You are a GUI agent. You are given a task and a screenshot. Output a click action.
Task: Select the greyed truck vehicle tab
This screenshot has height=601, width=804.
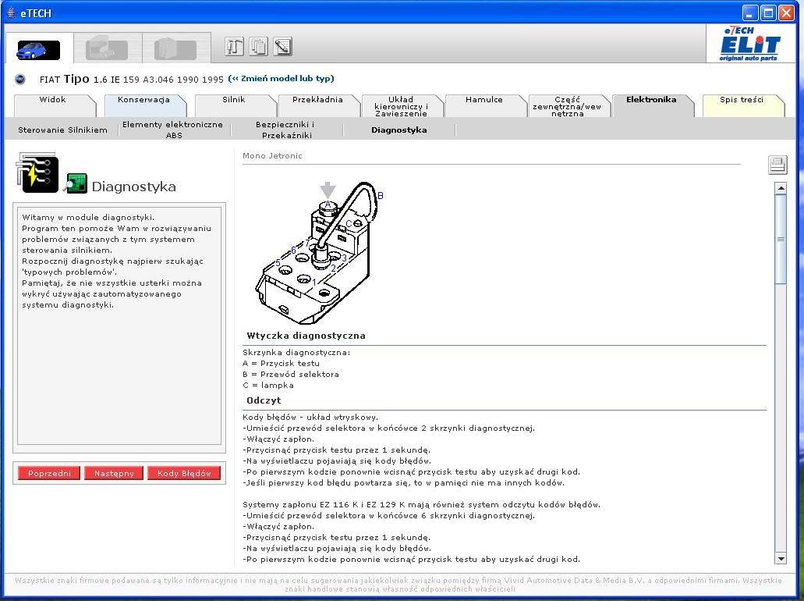[107, 49]
